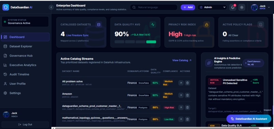
Task: Click the DATASET NAME column header
Action: 71,71
